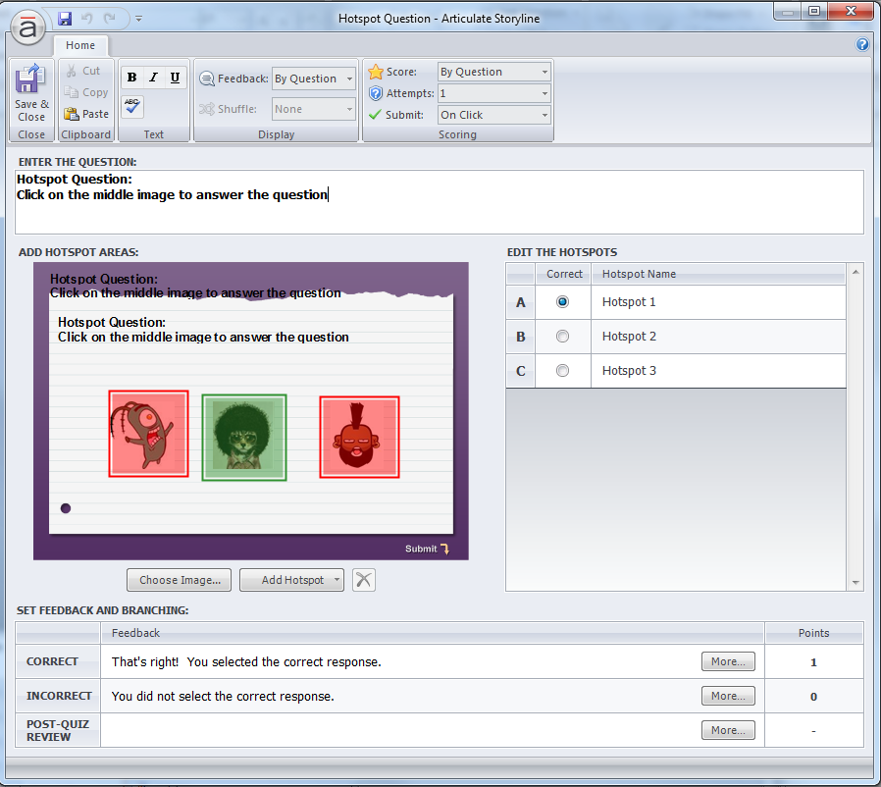Run the spell check ABC icon
Viewport: 881px width, 787px height.
tap(132, 106)
